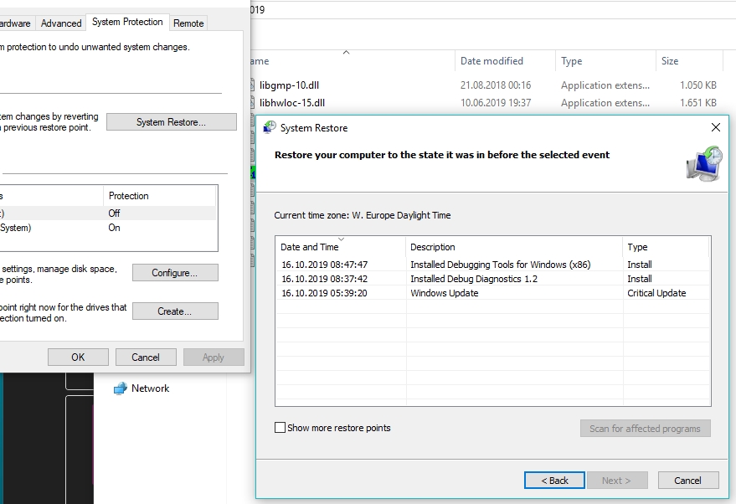
Task: Click the System Restore title bar icon
Action: [270, 127]
